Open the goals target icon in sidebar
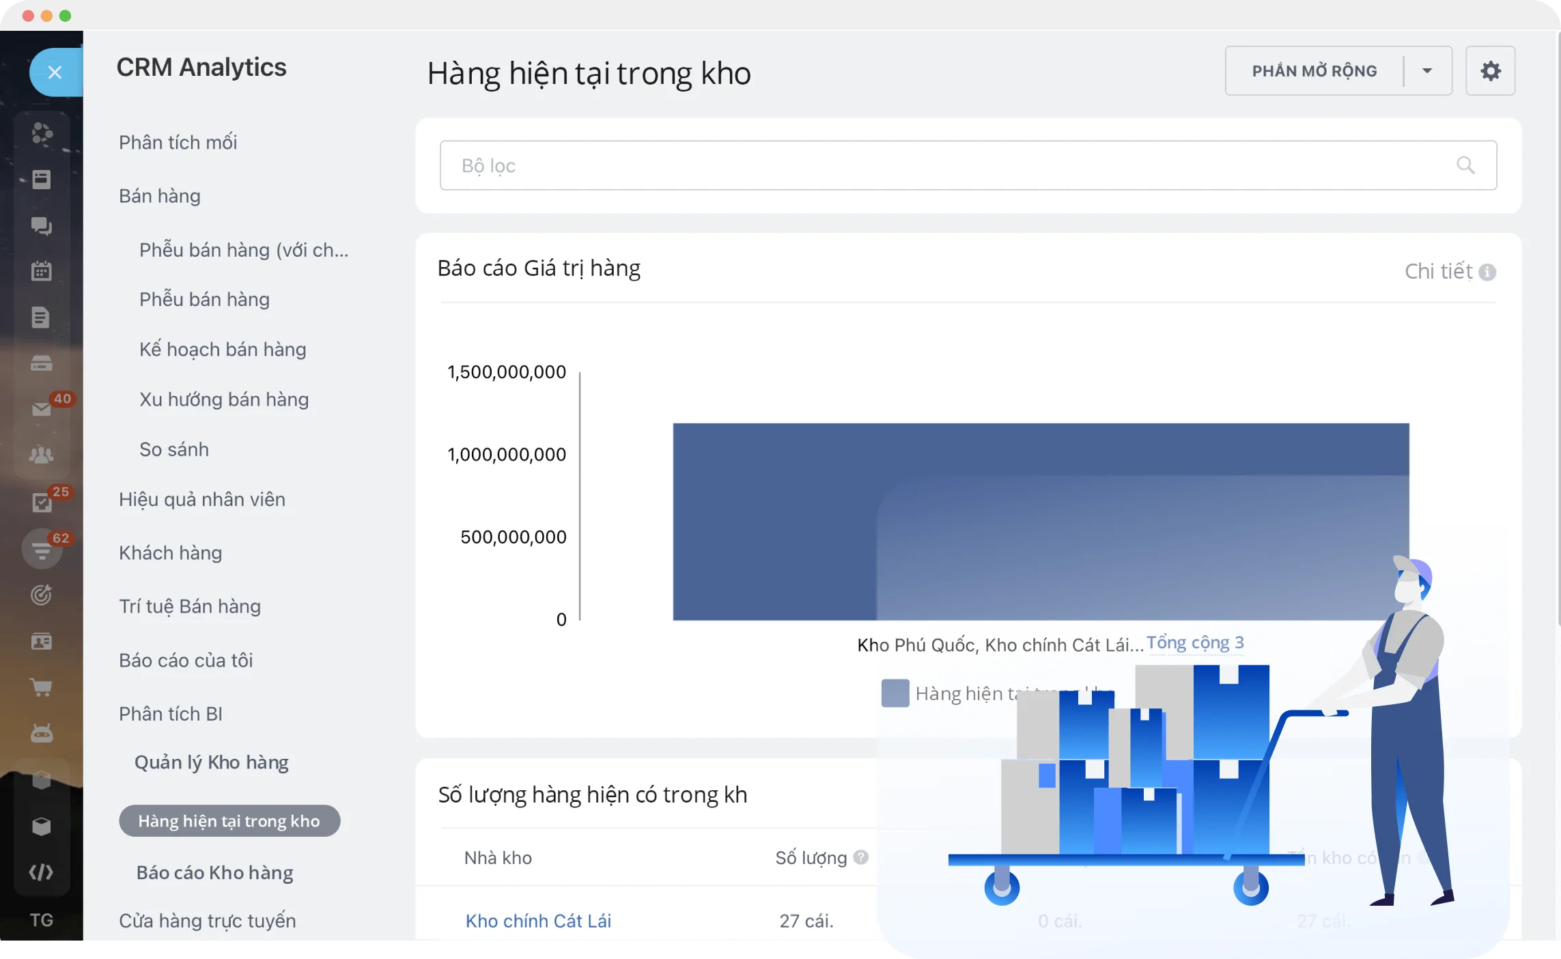The height and width of the screenshot is (959, 1561). [42, 595]
